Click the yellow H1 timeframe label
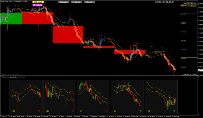The height and width of the screenshot is (118, 203). 149,111
